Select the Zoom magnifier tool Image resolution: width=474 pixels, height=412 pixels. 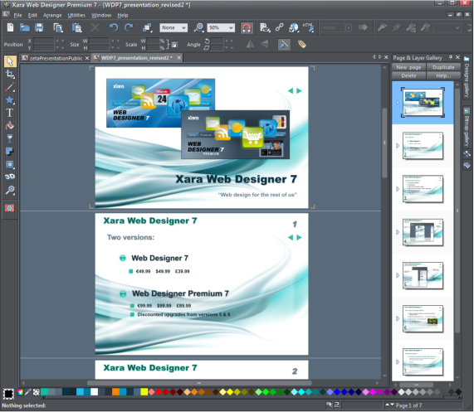coord(10,190)
